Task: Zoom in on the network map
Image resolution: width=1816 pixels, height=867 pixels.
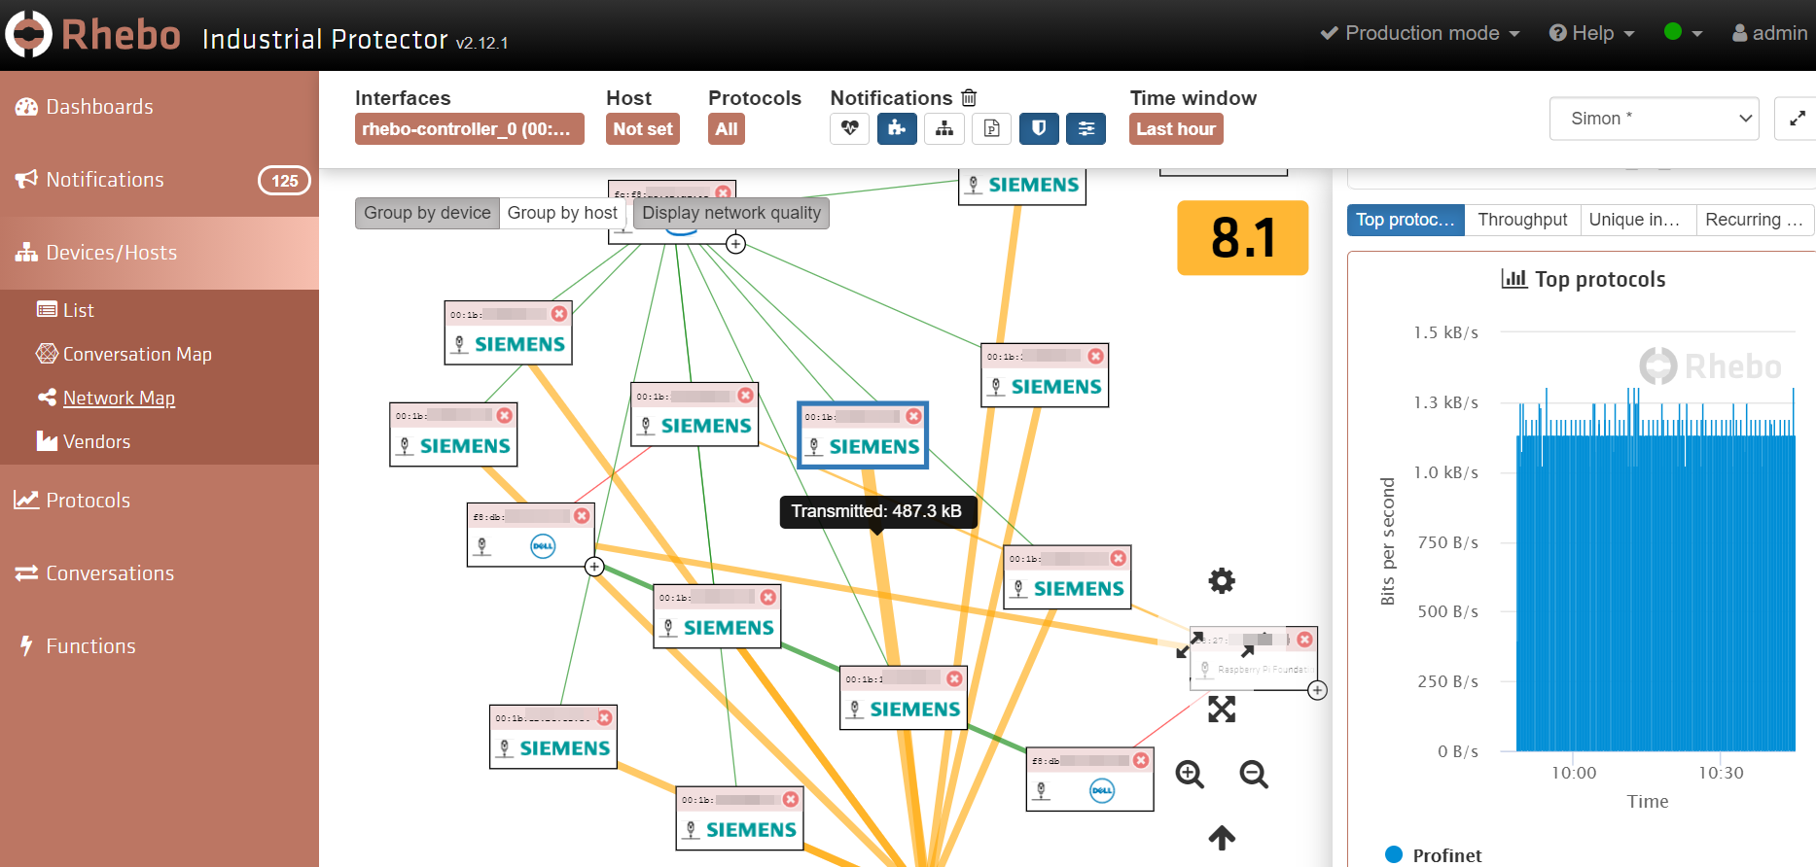Action: 1190,775
